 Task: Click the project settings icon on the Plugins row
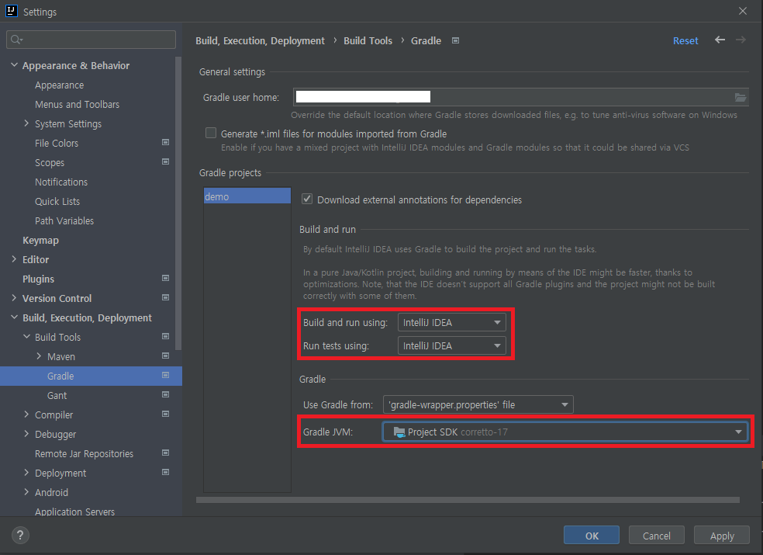pyautogui.click(x=165, y=278)
